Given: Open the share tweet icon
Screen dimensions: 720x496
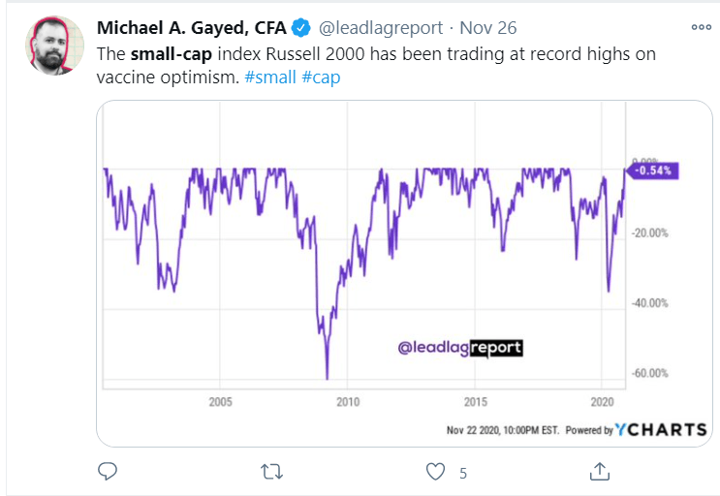Looking at the screenshot, I should (x=599, y=471).
